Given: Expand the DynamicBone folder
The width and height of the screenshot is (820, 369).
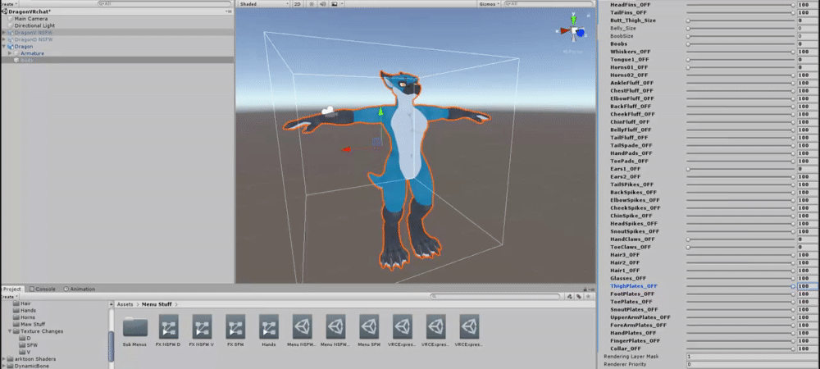Looking at the screenshot, I should coord(4,366).
